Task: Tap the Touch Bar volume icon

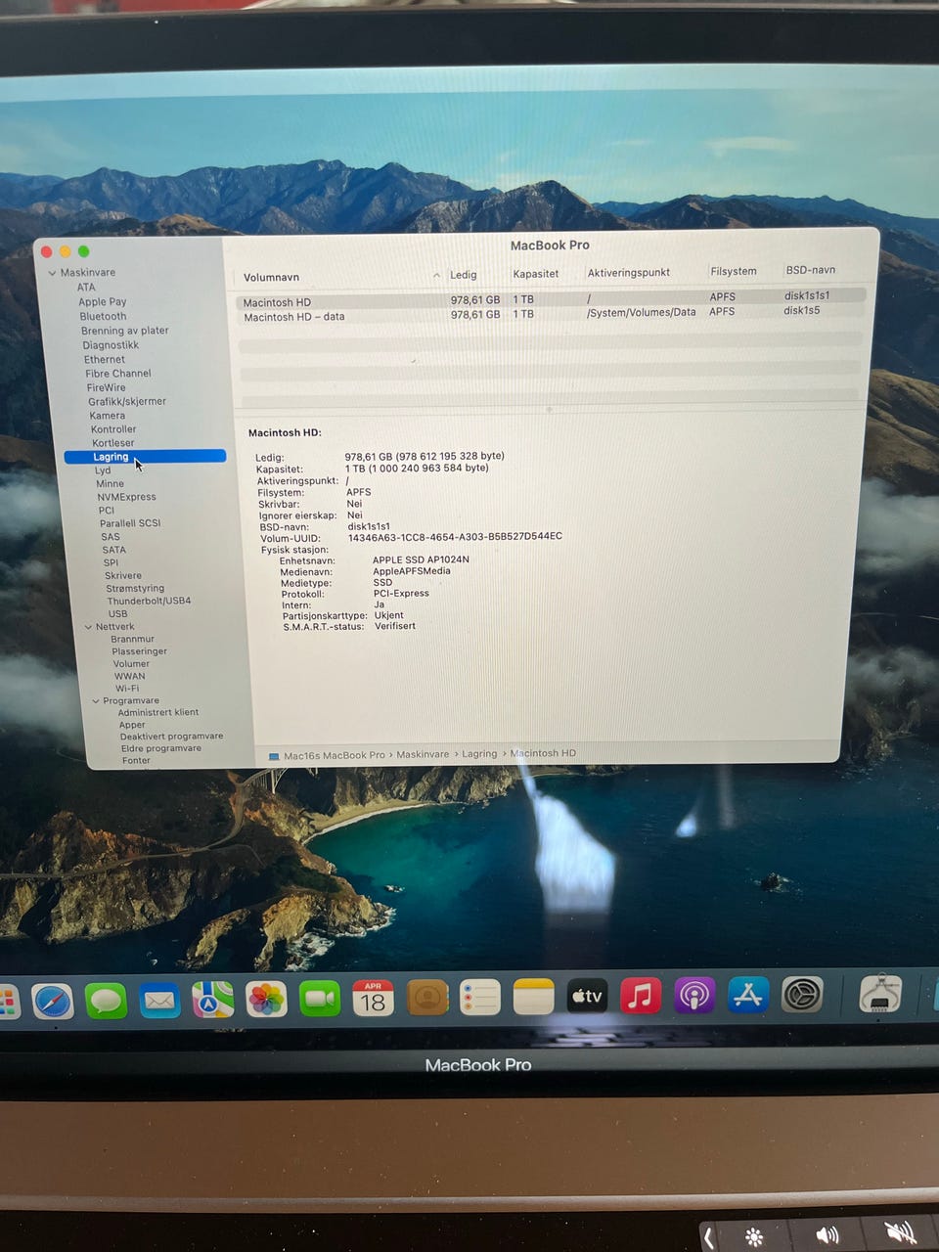Action: point(827,1234)
